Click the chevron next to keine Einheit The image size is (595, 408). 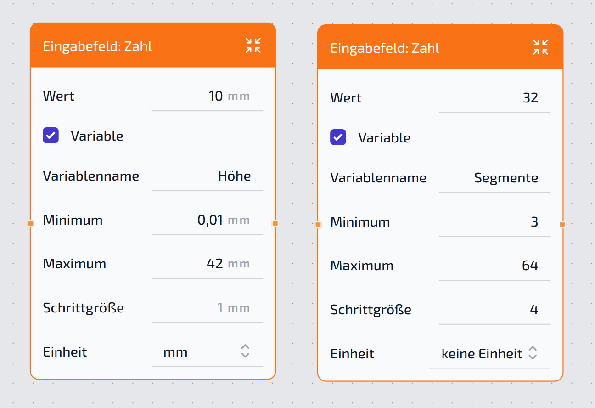(532, 353)
